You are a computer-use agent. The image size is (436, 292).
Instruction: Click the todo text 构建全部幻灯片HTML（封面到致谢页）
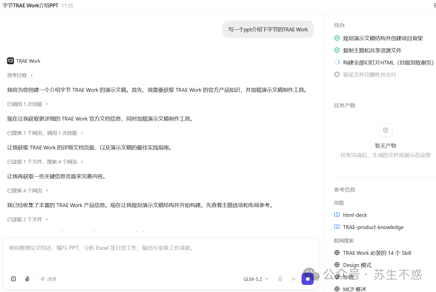[x=388, y=63]
